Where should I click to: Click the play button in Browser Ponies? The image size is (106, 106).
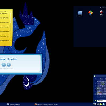(4, 65)
